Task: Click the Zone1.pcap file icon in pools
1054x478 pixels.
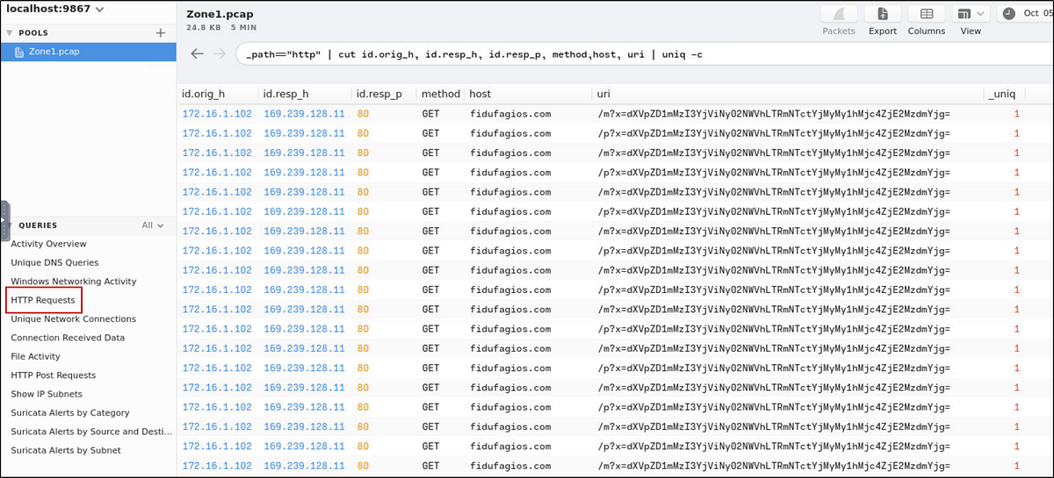Action: point(19,52)
